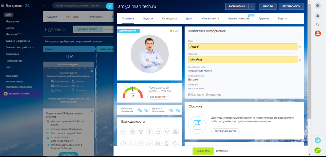Download the iOS App Store app icon
The width and height of the screenshot is (326, 157).
pos(146,110)
